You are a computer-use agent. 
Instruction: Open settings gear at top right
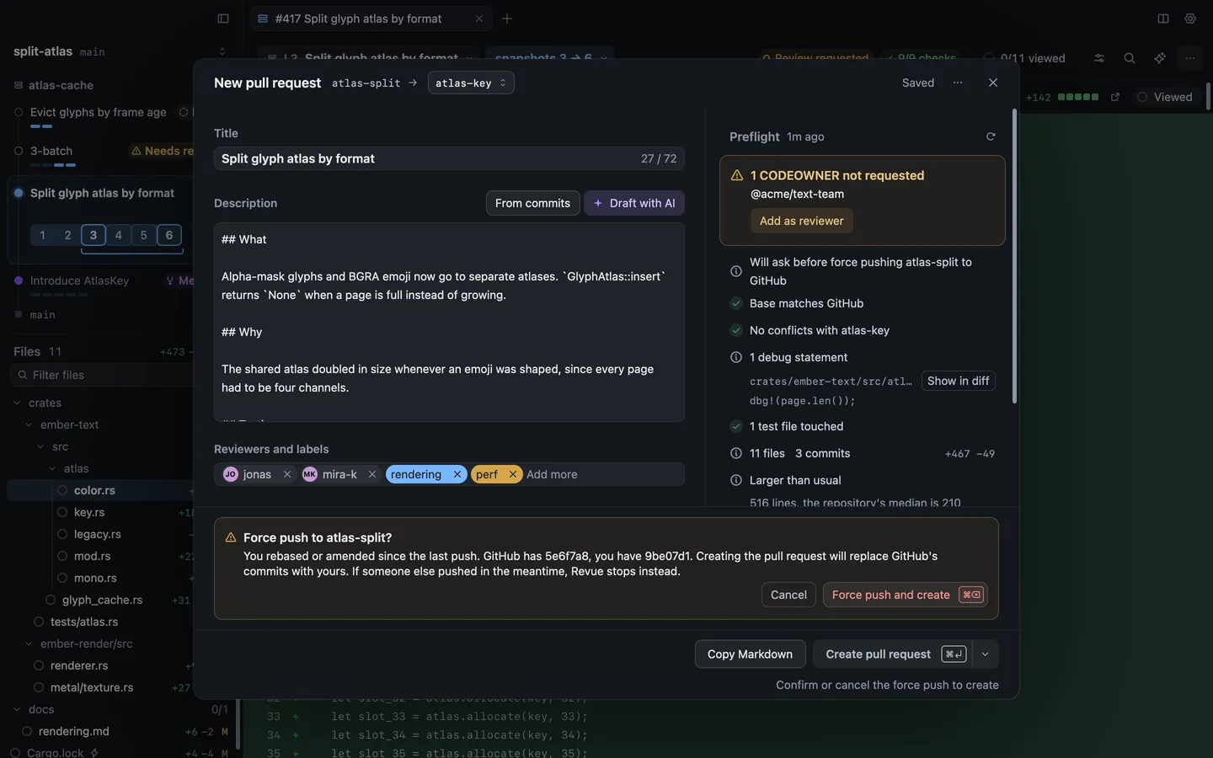1190,19
